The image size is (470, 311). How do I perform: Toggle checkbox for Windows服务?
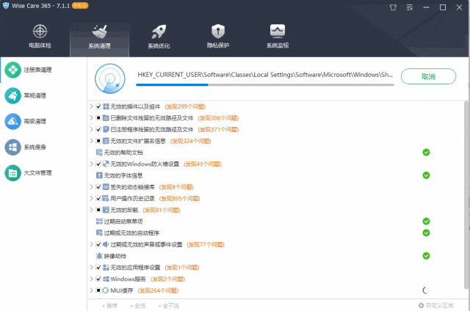(x=98, y=279)
